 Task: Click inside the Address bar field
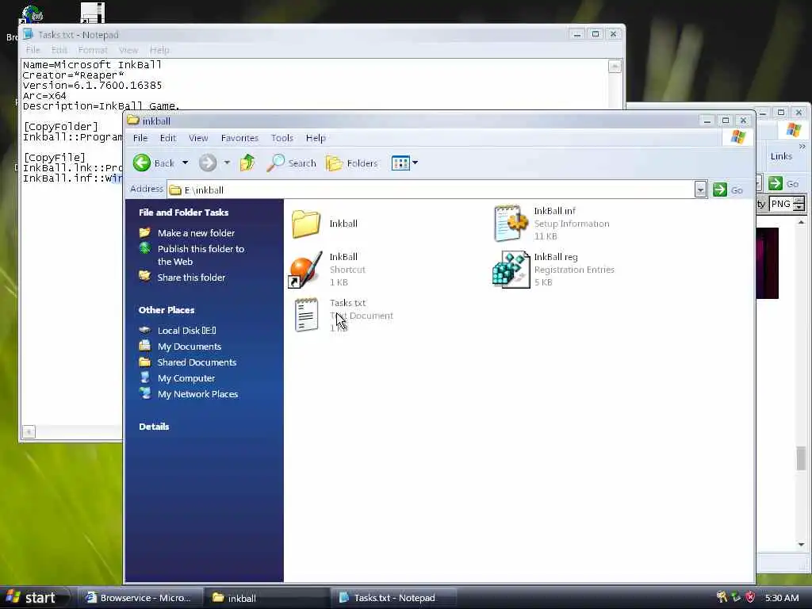point(431,190)
